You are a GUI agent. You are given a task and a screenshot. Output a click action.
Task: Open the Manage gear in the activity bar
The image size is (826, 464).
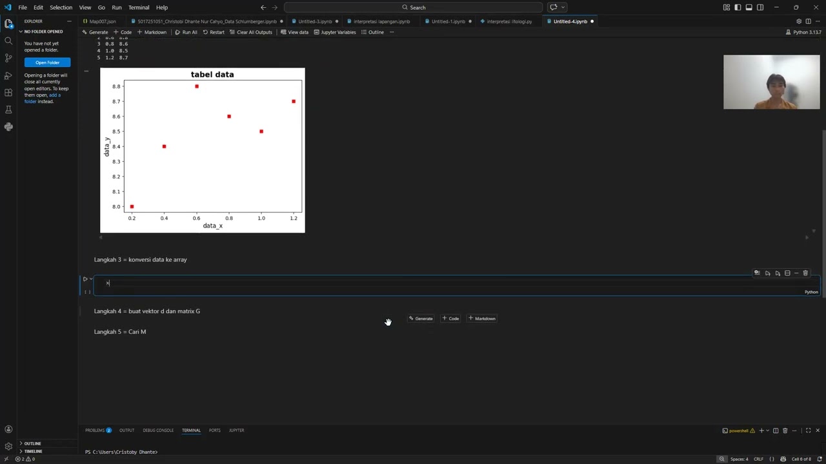point(8,446)
